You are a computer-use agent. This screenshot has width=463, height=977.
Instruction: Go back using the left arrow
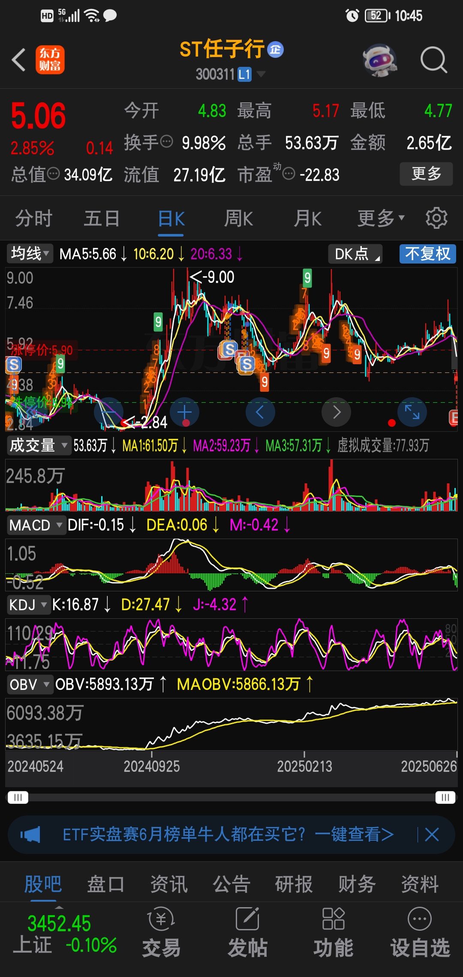tap(19, 60)
